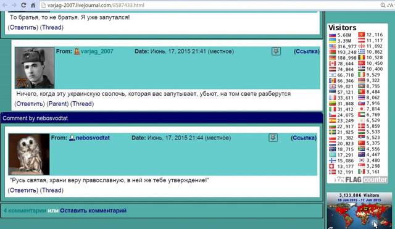The height and width of the screenshot is (229, 395).
Task: Click the Israeli flag with 66,718 visitors
Action: (x=333, y=75)
